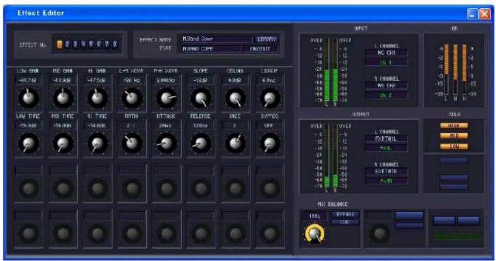Viewport: 496px width, 261px height.
Task: Click the ATTACK value box
Action: tap(166, 126)
